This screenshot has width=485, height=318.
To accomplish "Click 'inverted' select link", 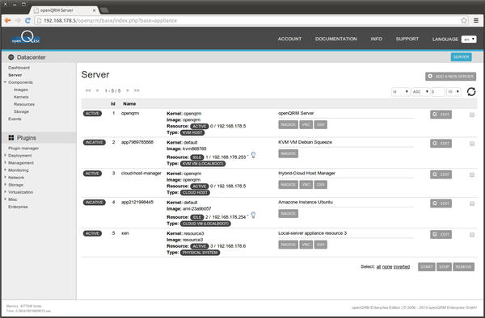I will point(402,267).
